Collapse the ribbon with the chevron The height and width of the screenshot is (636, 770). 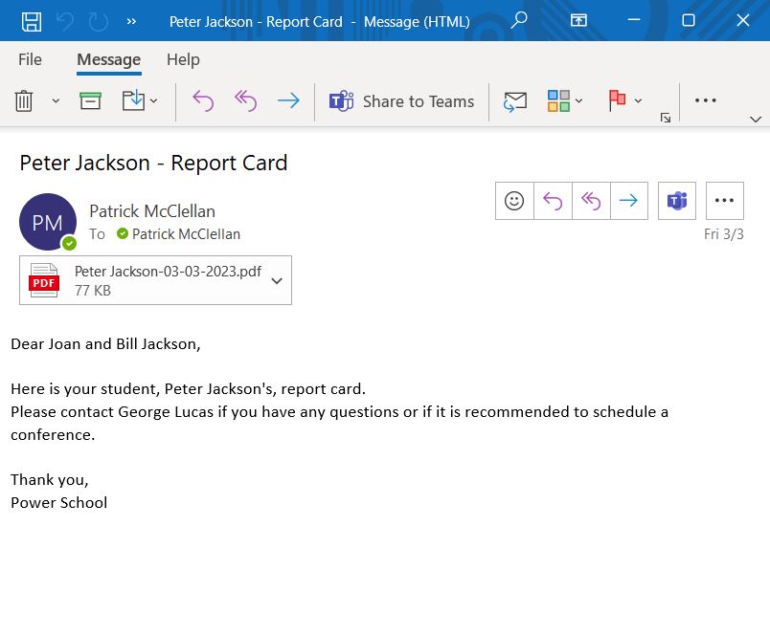point(755,120)
